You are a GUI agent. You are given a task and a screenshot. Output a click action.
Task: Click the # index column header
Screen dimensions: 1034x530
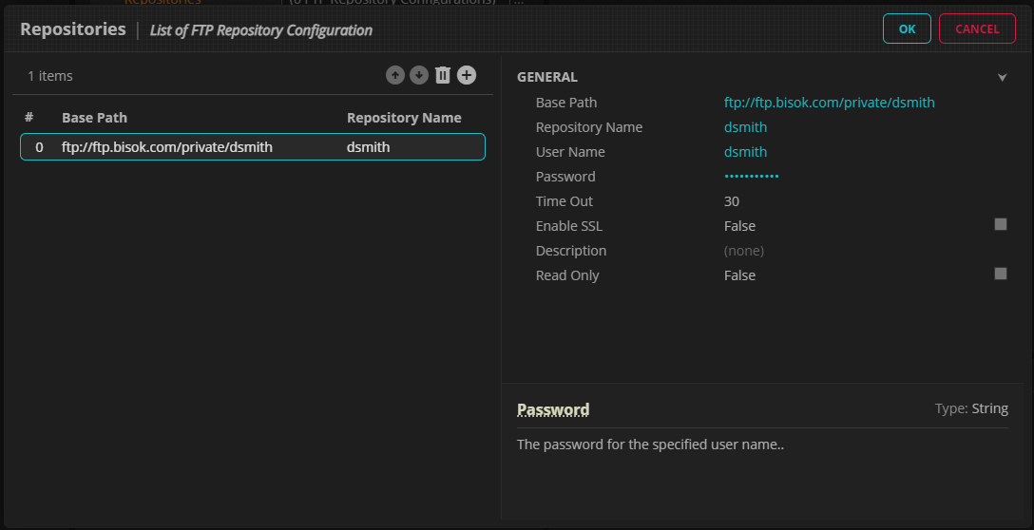point(29,118)
